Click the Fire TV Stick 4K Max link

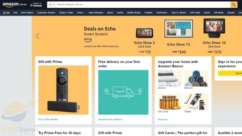coord(48,119)
